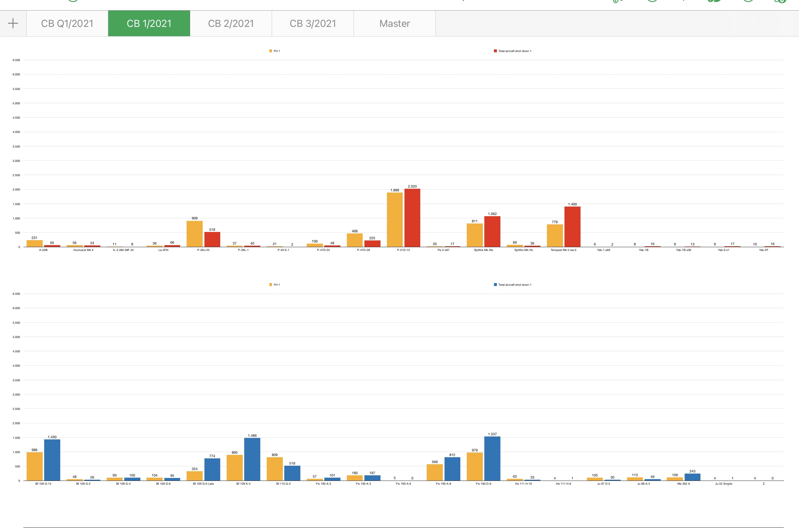The image size is (799, 532).
Task: Click the orange FH 1 legend swatch in bottom chart
Action: tap(271, 285)
